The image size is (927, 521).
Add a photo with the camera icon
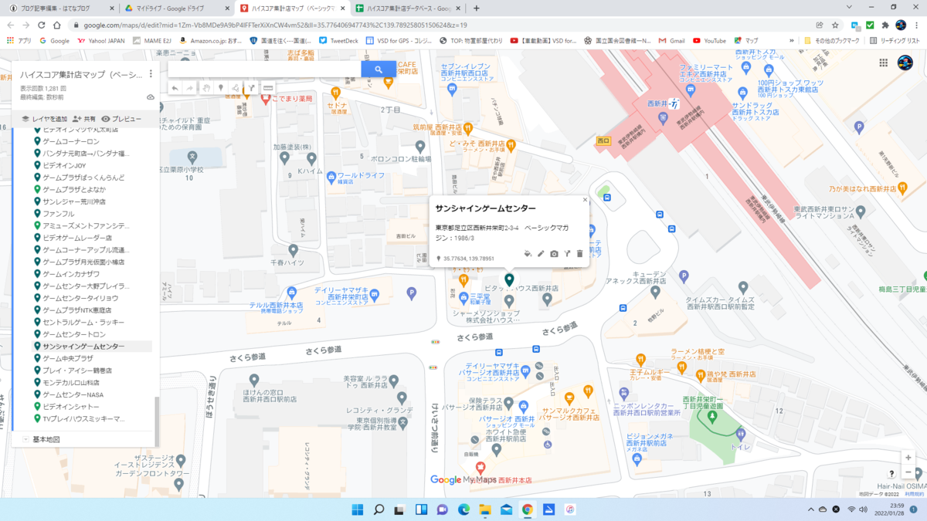[x=554, y=253]
